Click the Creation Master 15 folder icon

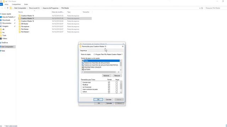click(20, 18)
